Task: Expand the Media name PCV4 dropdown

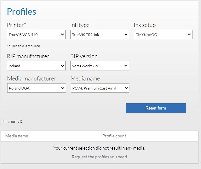Action: tap(100, 88)
